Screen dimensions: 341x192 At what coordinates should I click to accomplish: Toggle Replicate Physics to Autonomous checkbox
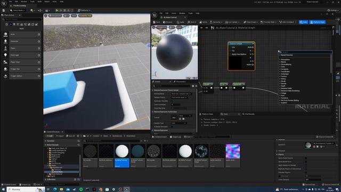[x=306, y=169]
